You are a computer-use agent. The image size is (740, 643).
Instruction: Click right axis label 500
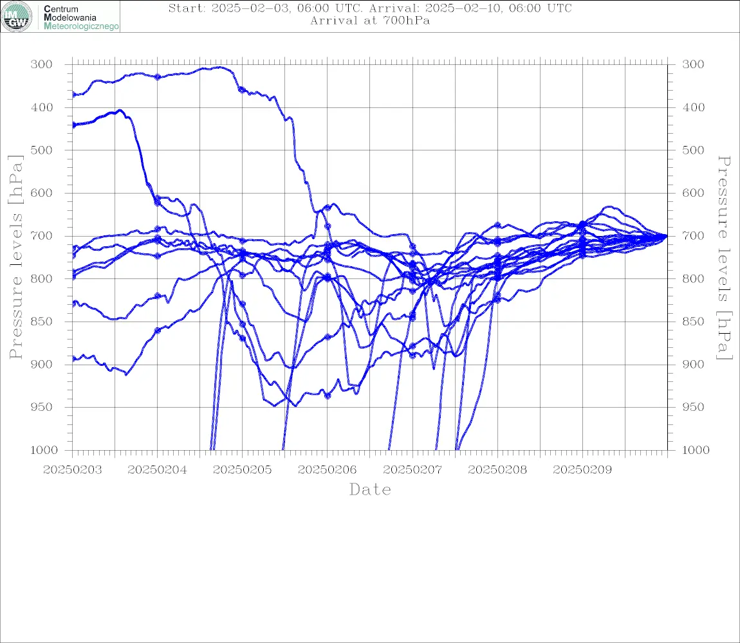coord(693,150)
